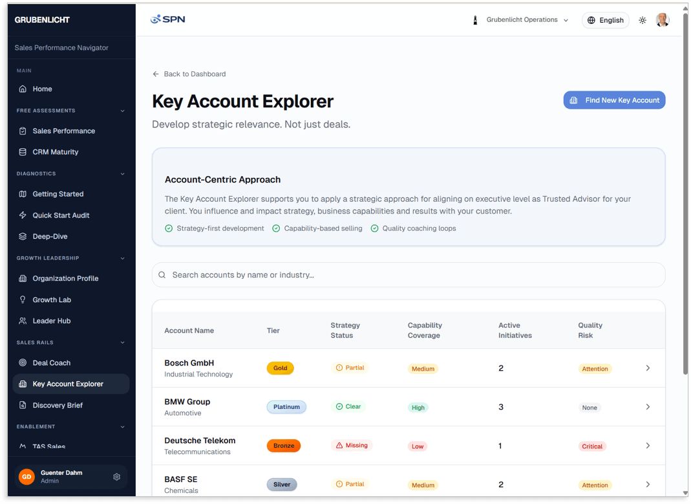This screenshot has width=691, height=504.
Task: Collapse the Diagnostics section in sidebar
Action: (x=122, y=173)
